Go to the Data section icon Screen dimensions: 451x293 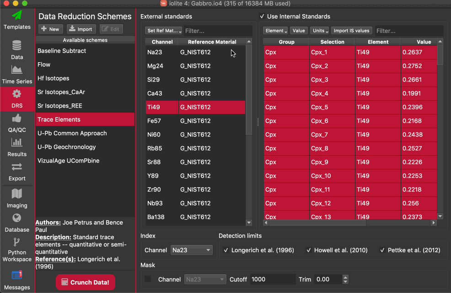point(17,46)
